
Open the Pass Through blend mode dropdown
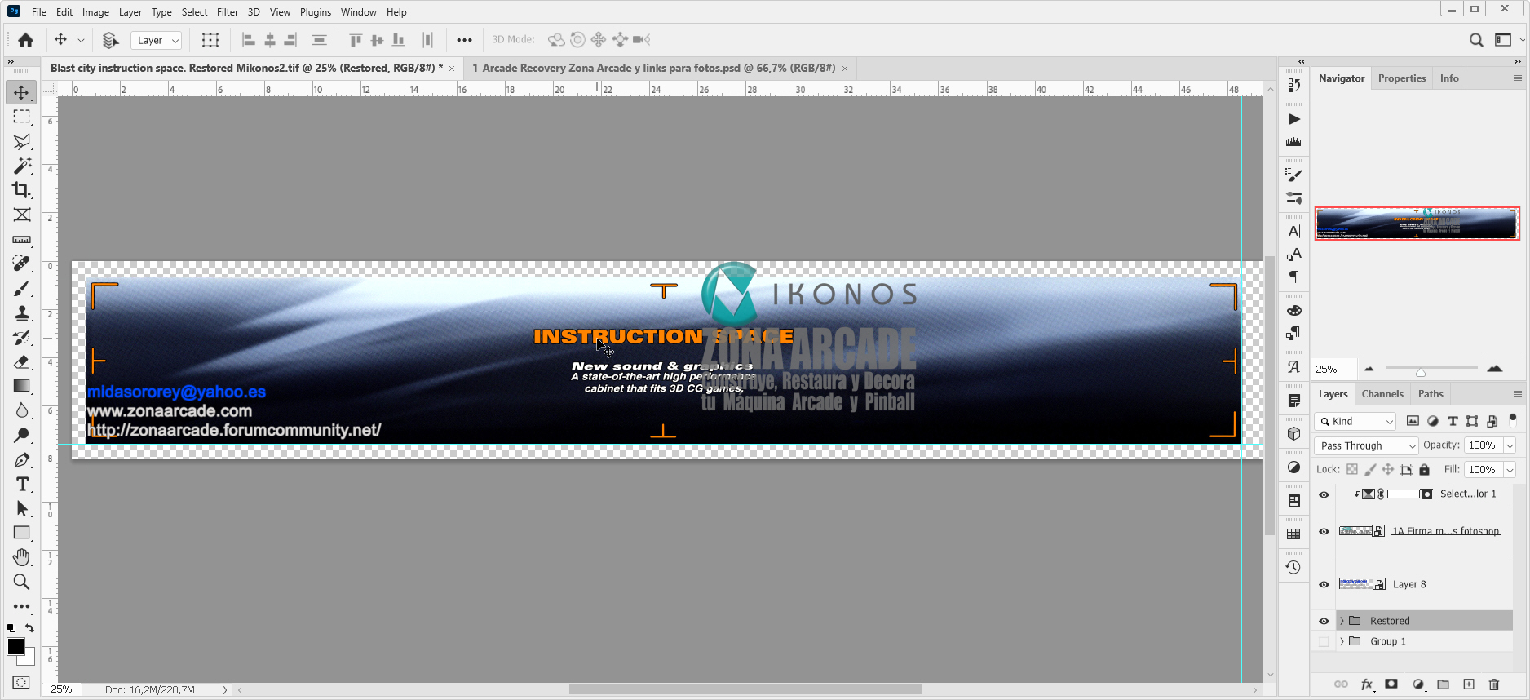[1366, 445]
